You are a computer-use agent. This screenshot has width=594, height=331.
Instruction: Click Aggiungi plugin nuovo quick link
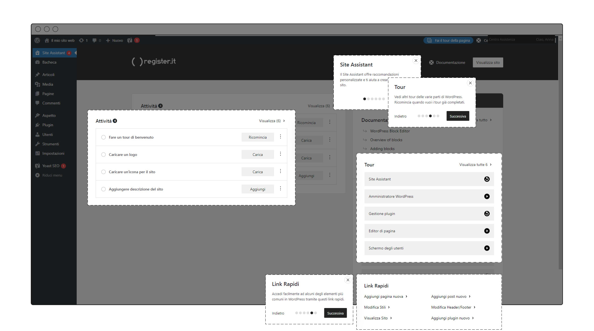452,318
